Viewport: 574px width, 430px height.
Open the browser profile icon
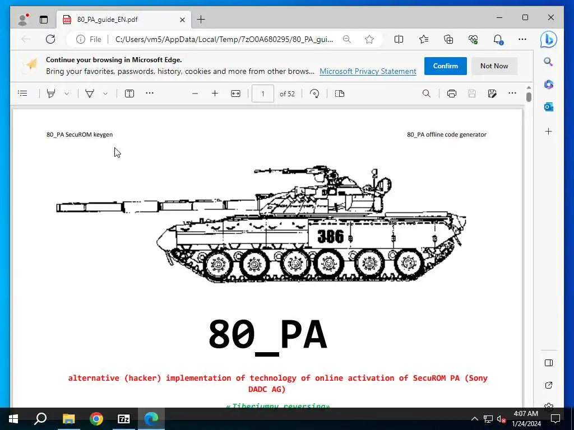coord(22,20)
